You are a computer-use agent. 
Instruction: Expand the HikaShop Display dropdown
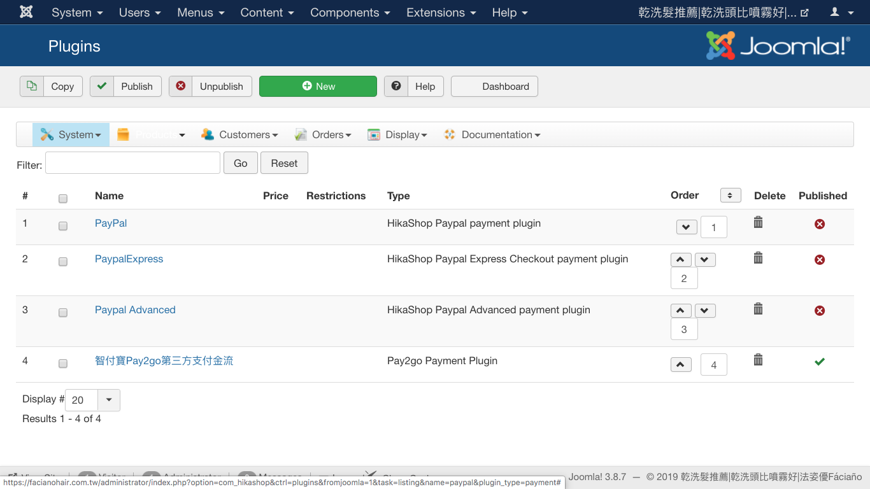pyautogui.click(x=397, y=134)
